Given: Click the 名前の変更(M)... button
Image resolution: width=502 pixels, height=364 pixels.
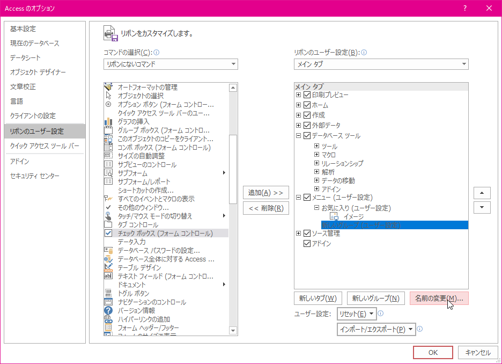Looking at the screenshot, I should coord(439,299).
